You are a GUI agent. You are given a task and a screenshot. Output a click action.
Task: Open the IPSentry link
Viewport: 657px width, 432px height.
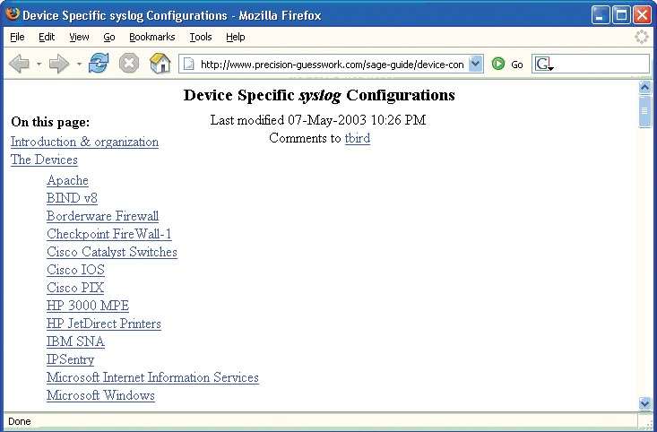pos(71,360)
